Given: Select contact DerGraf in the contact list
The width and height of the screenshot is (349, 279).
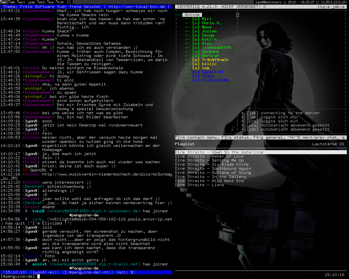Looking at the screenshot, I should 210,56.
